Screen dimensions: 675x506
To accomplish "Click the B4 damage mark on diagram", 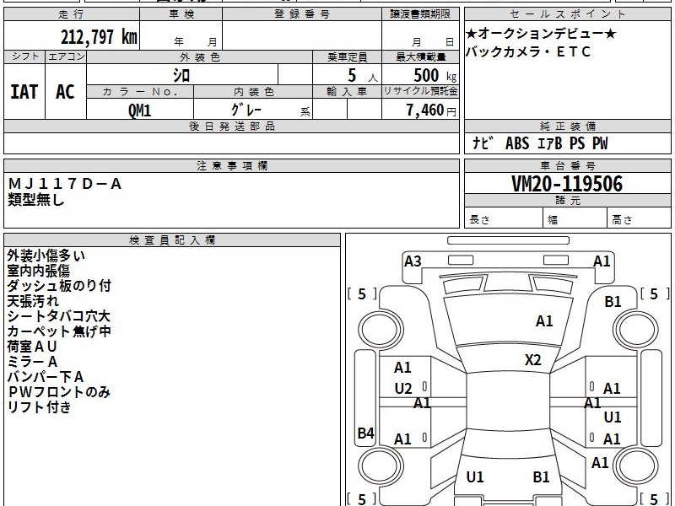I will (x=366, y=433).
